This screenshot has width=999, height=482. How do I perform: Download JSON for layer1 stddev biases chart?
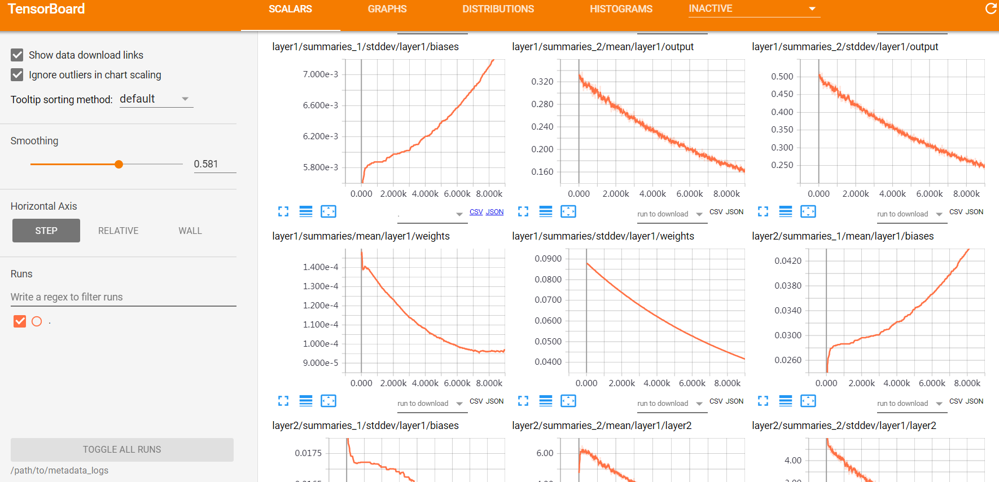coord(494,212)
